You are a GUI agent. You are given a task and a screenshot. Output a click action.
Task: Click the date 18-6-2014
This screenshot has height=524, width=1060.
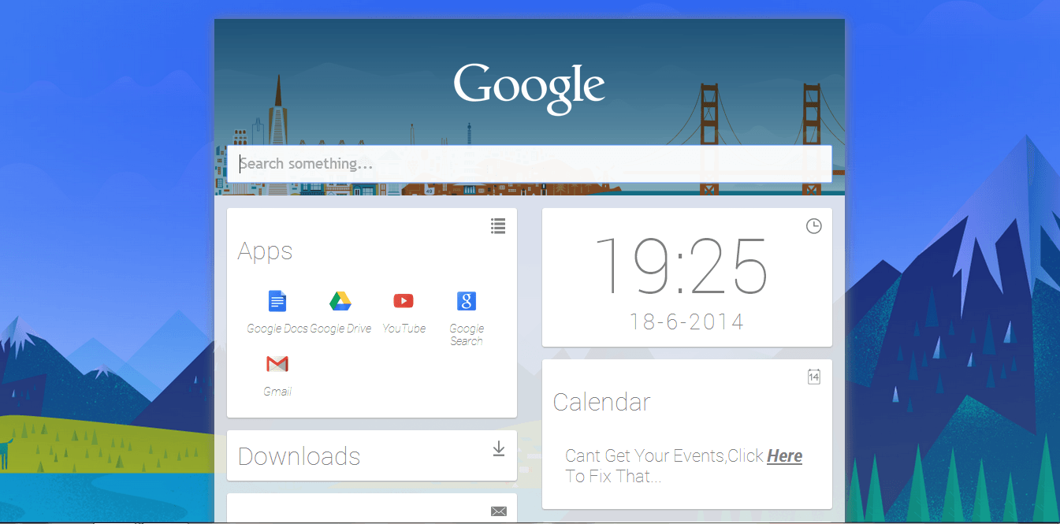click(686, 321)
